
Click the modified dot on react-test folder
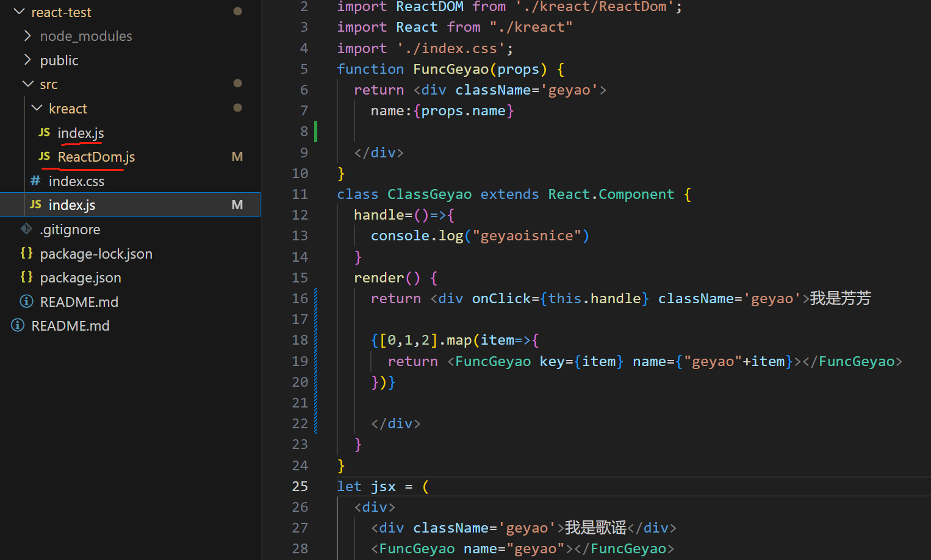[x=238, y=11]
